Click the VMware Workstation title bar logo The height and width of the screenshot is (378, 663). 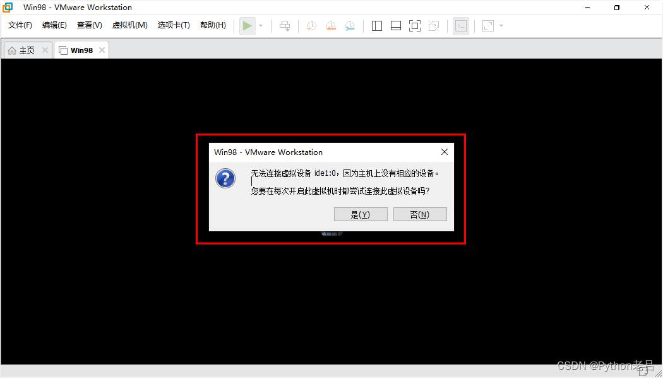pyautogui.click(x=8, y=8)
